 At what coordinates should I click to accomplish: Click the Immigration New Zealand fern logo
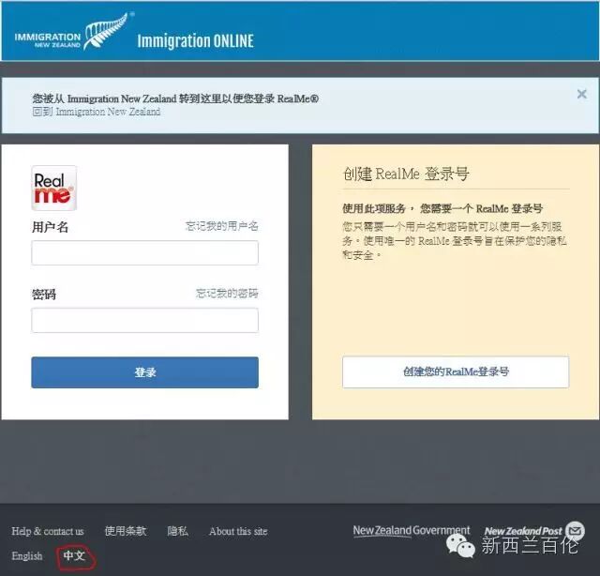74,32
